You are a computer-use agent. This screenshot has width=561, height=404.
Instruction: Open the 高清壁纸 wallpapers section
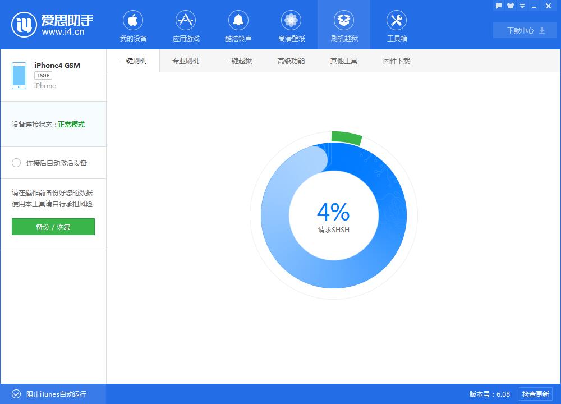click(x=291, y=25)
